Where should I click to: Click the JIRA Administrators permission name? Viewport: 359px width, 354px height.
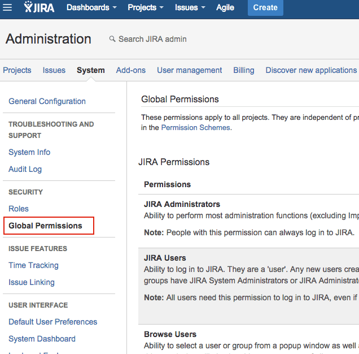(x=182, y=204)
